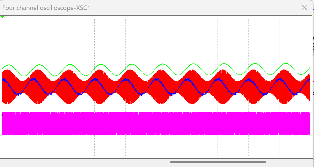Click the green ground marker on left axis

(x=2, y=115)
